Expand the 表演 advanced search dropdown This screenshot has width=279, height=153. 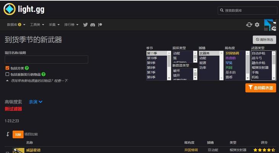[35, 102]
